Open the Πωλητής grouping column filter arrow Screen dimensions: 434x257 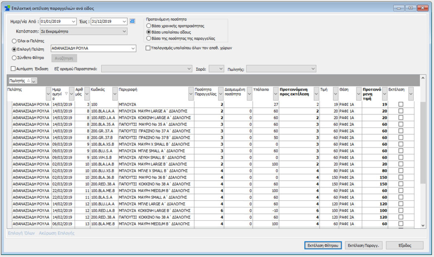tap(34, 81)
